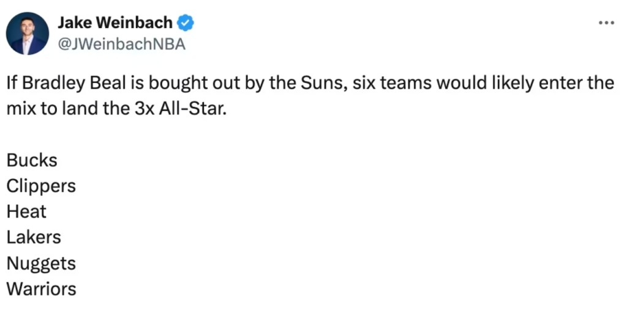Click the blue verified checkmark badge

click(186, 23)
